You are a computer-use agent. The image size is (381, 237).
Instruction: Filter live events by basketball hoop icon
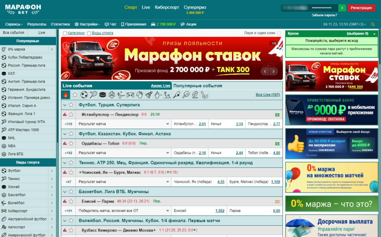pos(112,95)
